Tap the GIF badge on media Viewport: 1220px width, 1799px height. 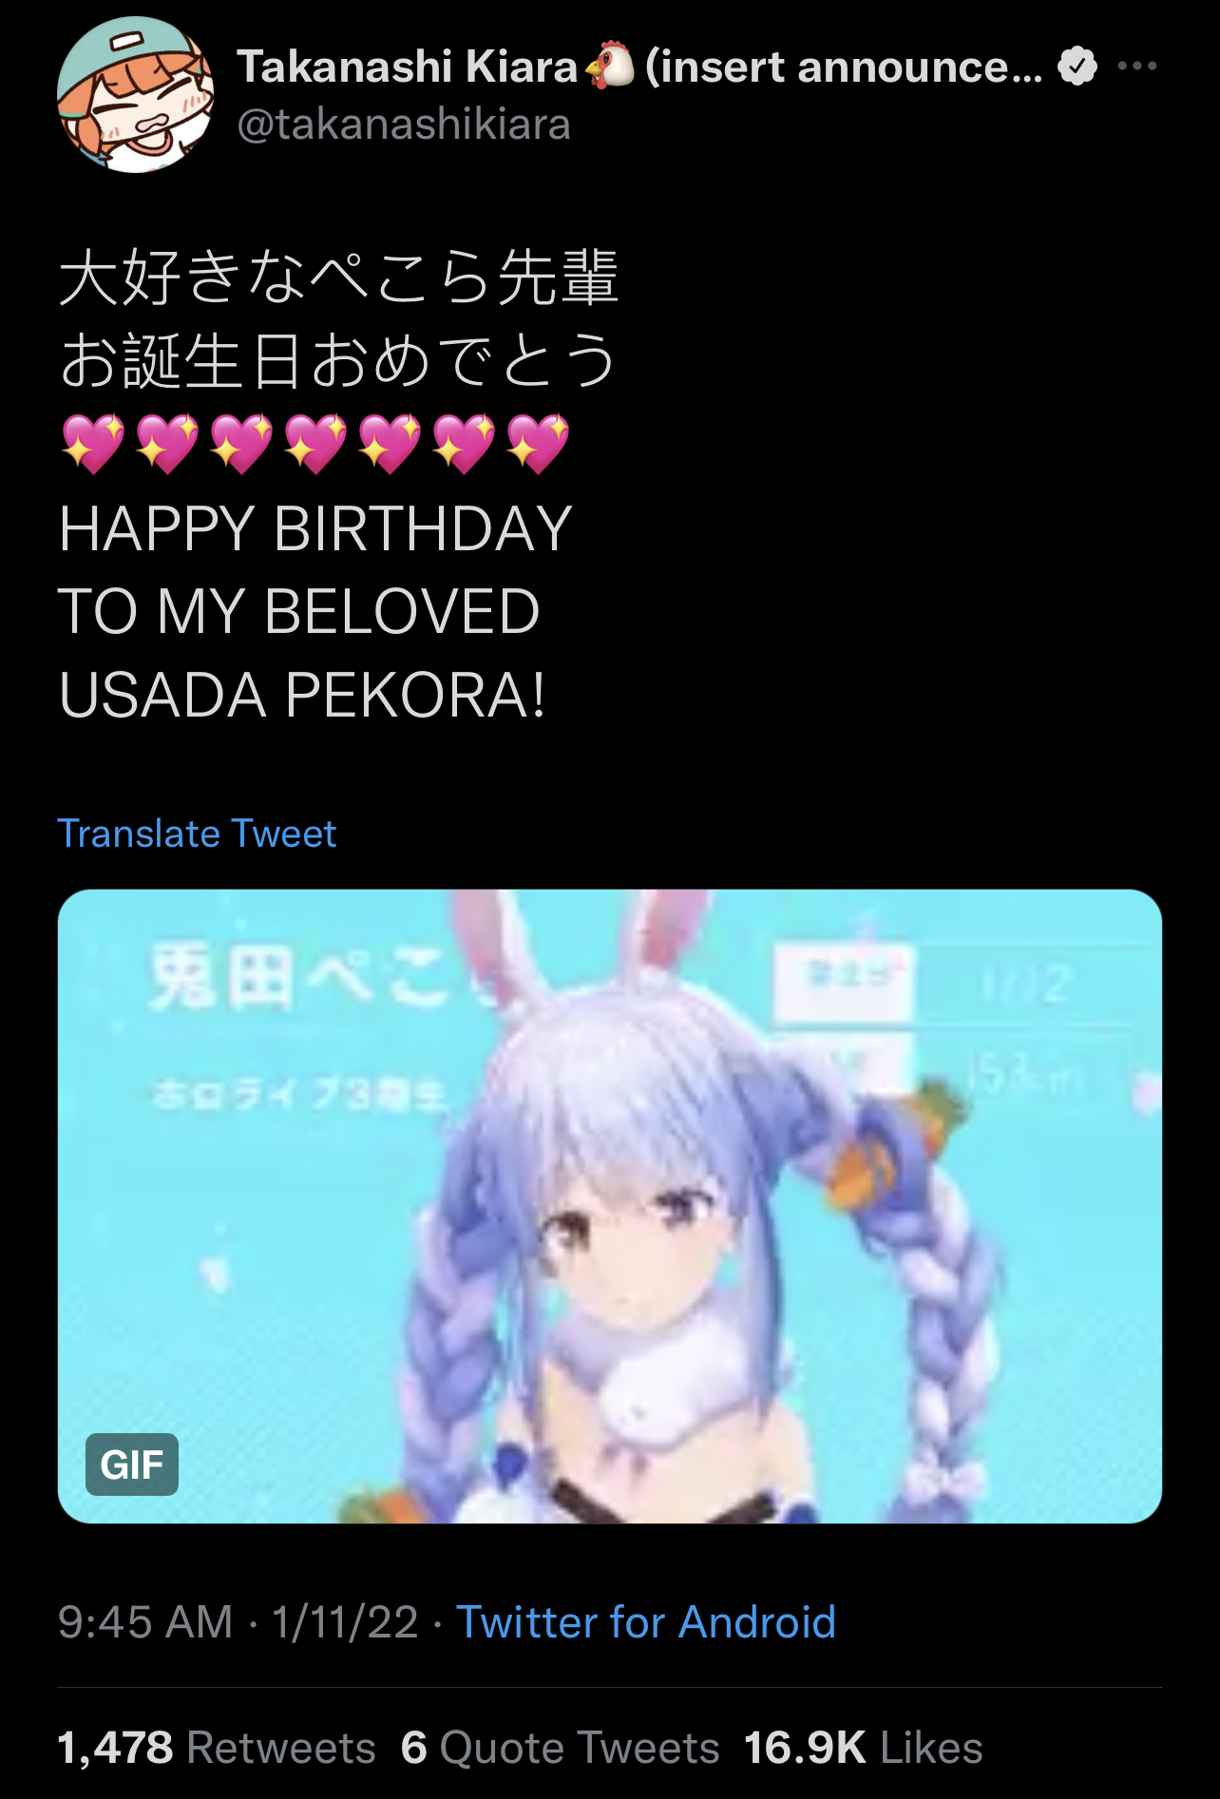coord(132,1464)
